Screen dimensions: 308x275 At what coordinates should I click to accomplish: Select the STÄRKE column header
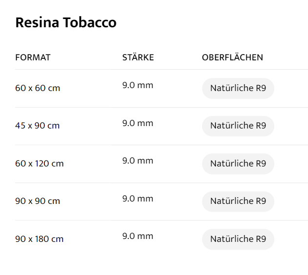coord(138,57)
